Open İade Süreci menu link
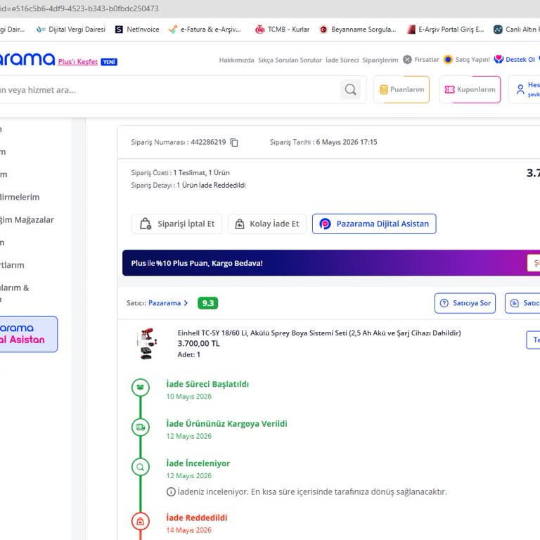Image resolution: width=540 pixels, height=540 pixels. pos(342,60)
